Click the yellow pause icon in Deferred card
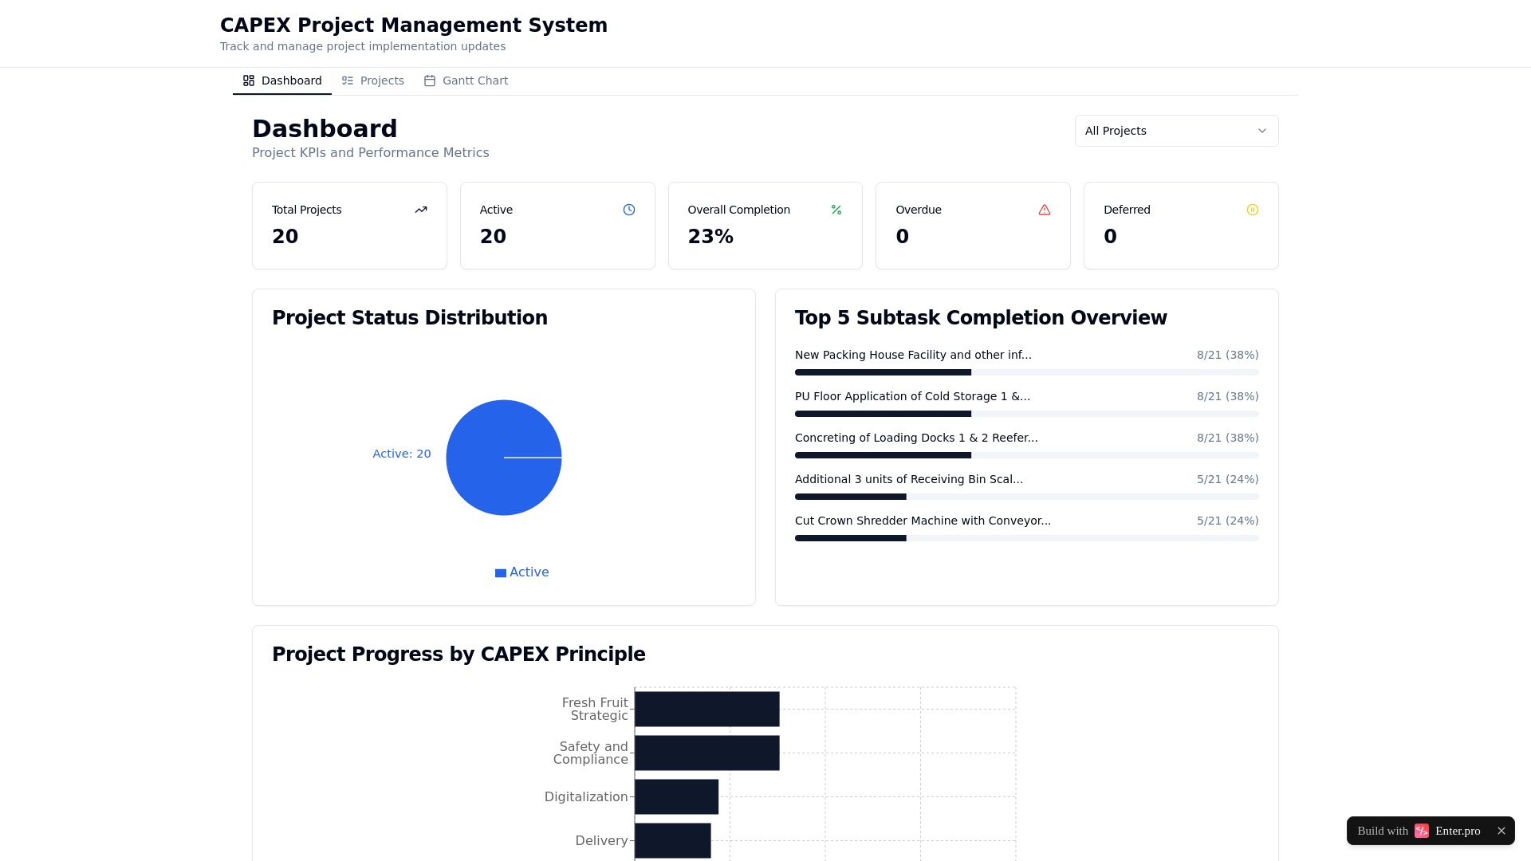The height and width of the screenshot is (861, 1531). (1253, 210)
